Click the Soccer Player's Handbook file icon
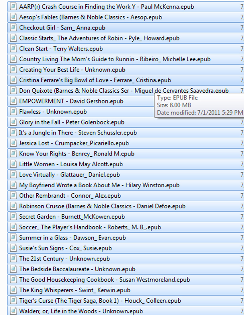The width and height of the screenshot is (244, 315). tap(13, 227)
